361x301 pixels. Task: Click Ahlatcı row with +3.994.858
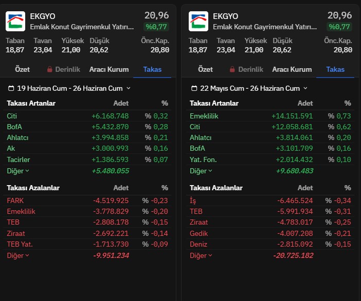[87, 137]
